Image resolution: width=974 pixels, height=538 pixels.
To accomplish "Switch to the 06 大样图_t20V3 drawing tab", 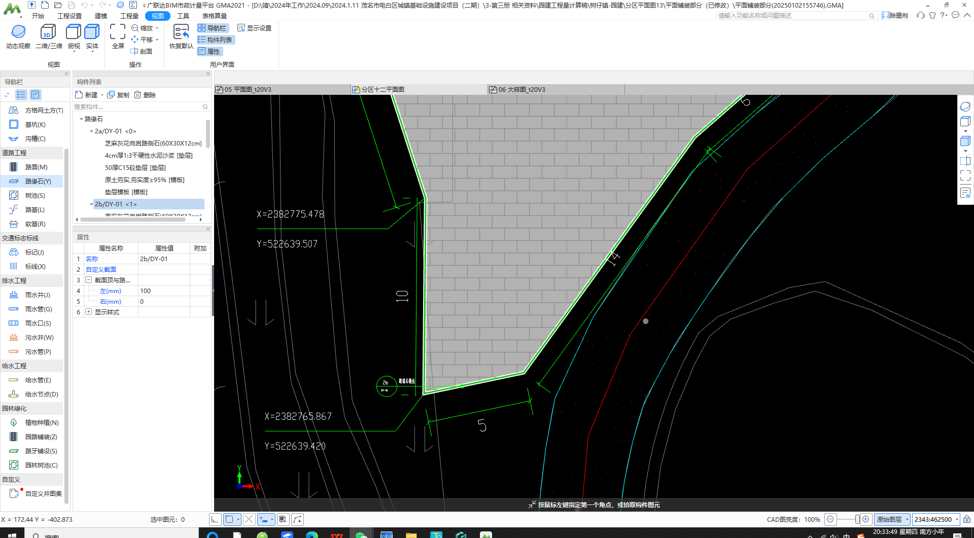I will coord(556,89).
